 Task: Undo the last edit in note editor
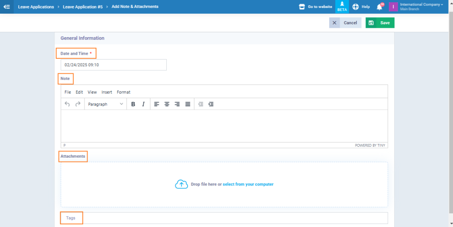pyautogui.click(x=67, y=104)
